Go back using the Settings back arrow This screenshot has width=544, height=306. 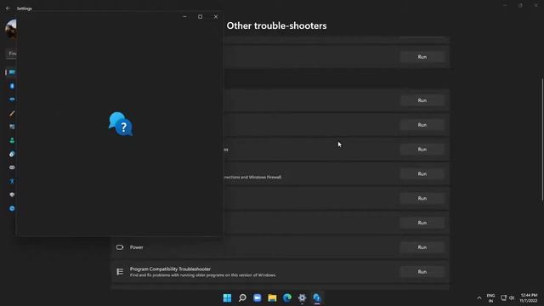(8, 8)
